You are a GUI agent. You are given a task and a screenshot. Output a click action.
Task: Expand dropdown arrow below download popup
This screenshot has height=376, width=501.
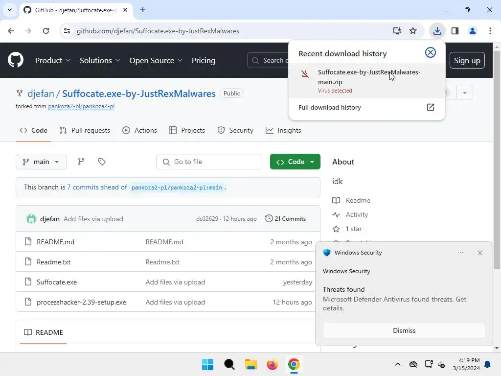pyautogui.click(x=465, y=93)
